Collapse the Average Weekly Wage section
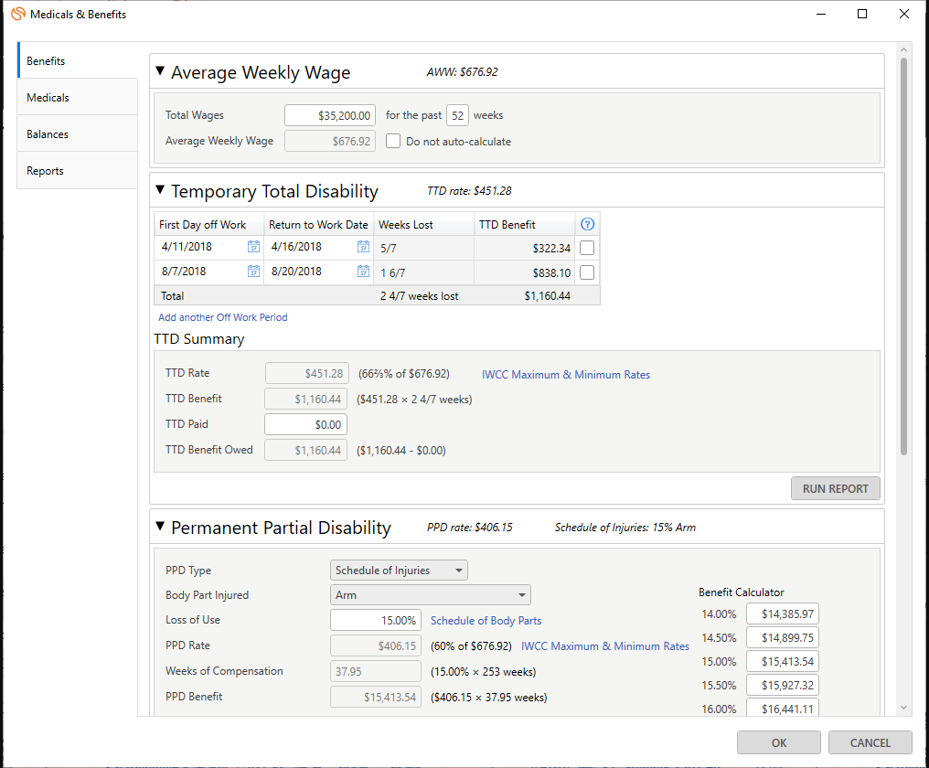The height and width of the screenshot is (768, 929). (x=160, y=71)
